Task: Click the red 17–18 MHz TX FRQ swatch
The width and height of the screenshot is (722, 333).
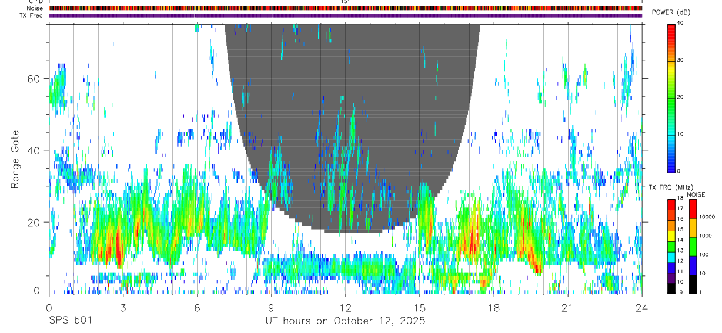Action: pos(671,205)
